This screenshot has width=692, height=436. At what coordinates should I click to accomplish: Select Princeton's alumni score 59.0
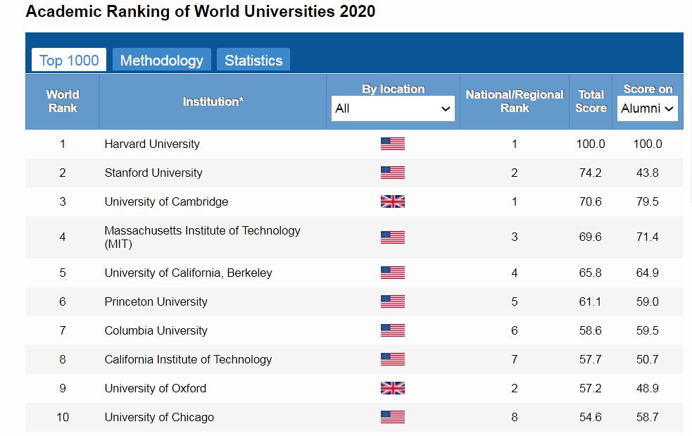coord(648,301)
